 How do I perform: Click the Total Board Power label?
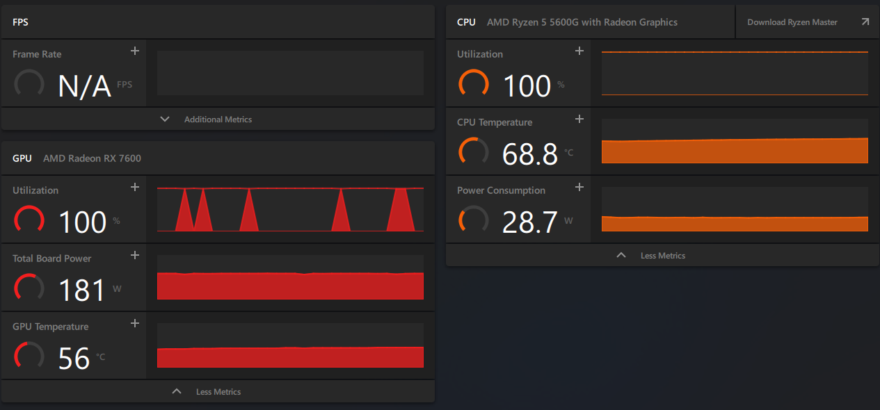[x=52, y=259]
